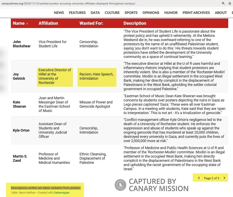This screenshot has height=197, width=233.
Task: Follow the Datawrapper link
Action: (x=62, y=193)
